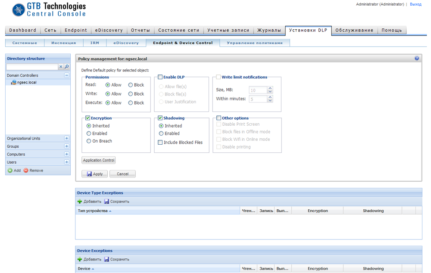Switch to the IRM sub-tab
The width and height of the screenshot is (431, 273).
point(95,43)
